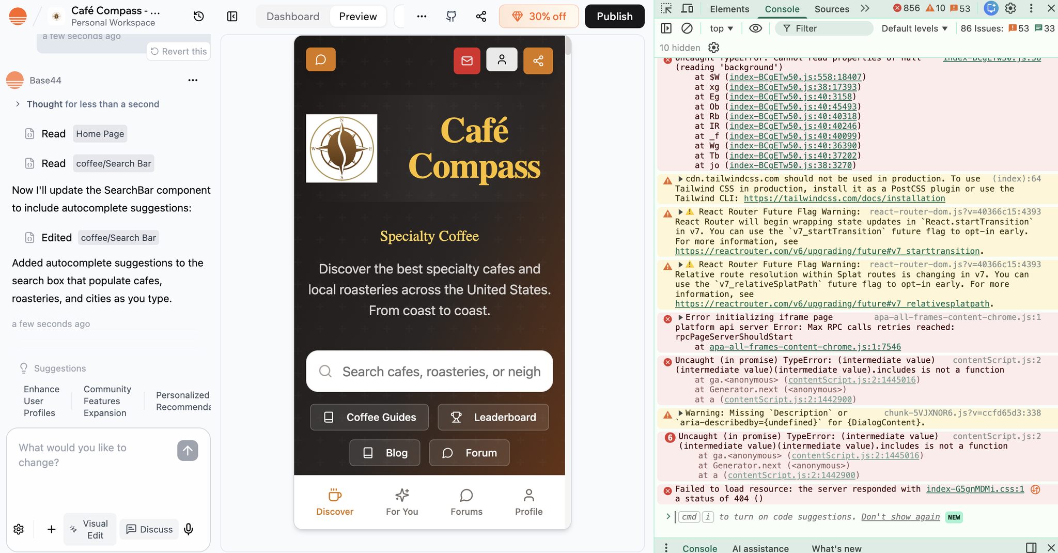Click the Search cafes input field
This screenshot has height=553, width=1058.
tap(429, 371)
